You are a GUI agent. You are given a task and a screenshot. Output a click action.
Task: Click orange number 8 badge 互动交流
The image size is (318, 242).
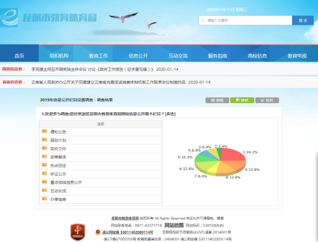[x=45, y=190]
